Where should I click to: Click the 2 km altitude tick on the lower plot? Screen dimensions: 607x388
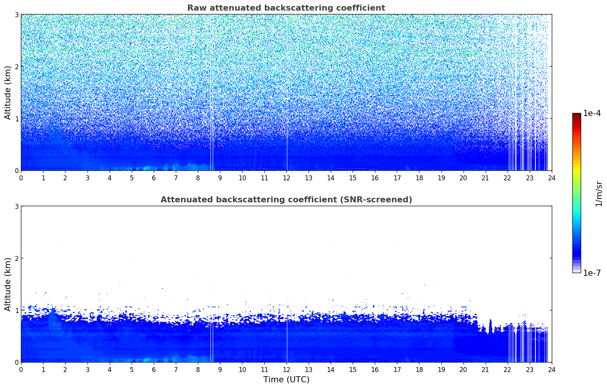(16, 258)
